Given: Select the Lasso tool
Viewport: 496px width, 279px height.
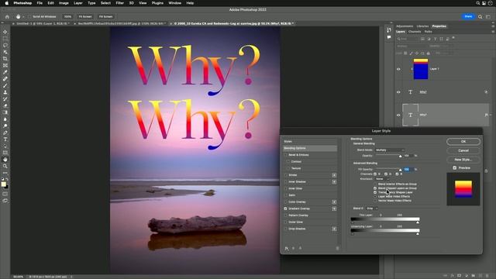Looking at the screenshot, I should tap(5, 45).
